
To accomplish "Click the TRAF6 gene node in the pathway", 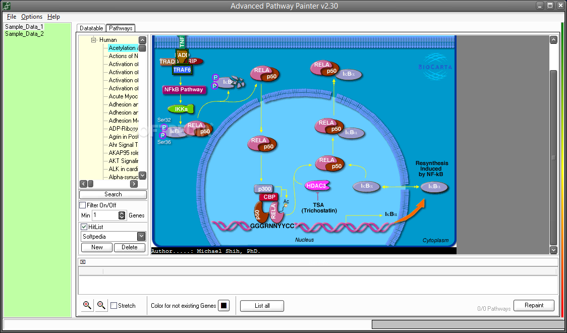I will point(182,70).
